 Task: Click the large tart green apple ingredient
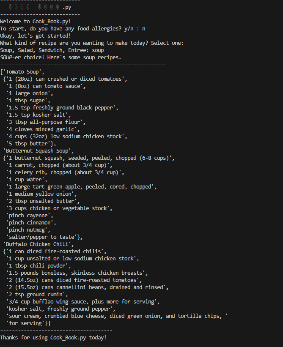pyautogui.click(x=82, y=186)
